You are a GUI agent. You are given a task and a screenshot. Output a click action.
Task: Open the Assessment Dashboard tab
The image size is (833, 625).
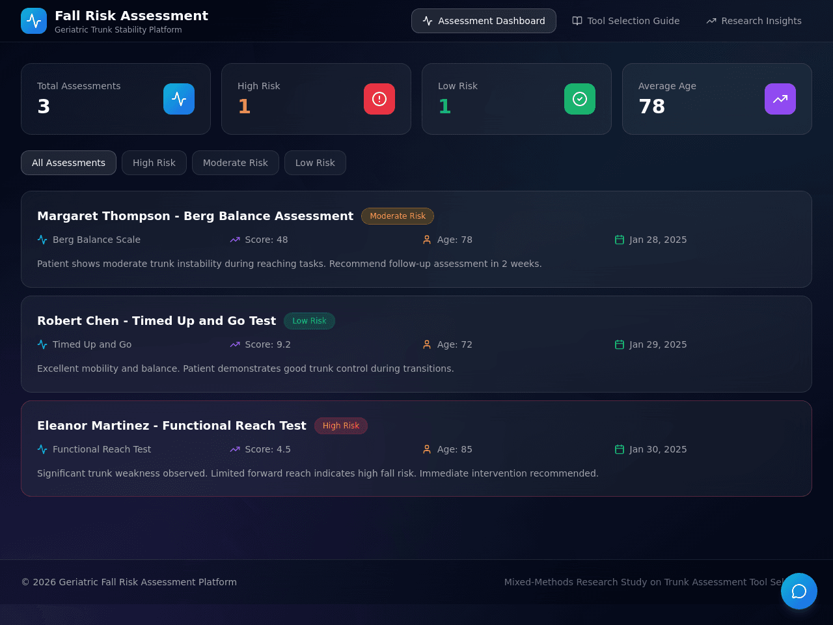click(x=484, y=21)
